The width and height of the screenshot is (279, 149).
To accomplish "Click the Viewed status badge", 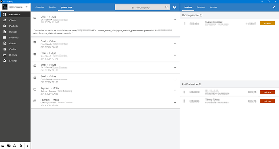I will point(267,23).
